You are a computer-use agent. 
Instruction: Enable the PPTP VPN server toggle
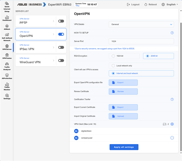click(61, 21)
